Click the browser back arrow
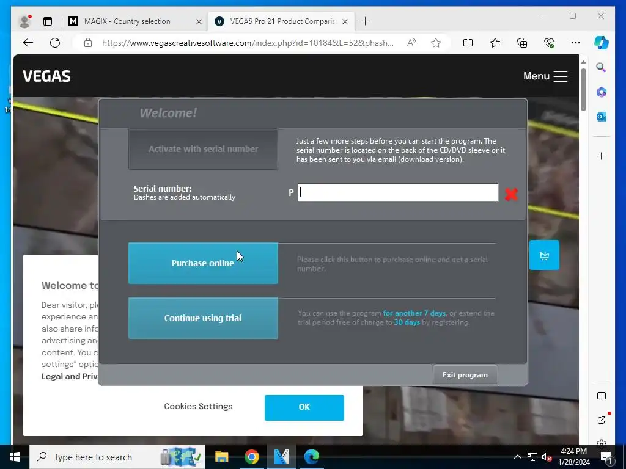The image size is (626, 469). (x=28, y=43)
